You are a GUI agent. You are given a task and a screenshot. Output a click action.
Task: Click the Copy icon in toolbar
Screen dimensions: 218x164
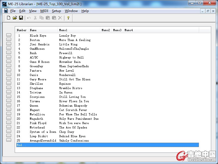[x=41, y=18]
